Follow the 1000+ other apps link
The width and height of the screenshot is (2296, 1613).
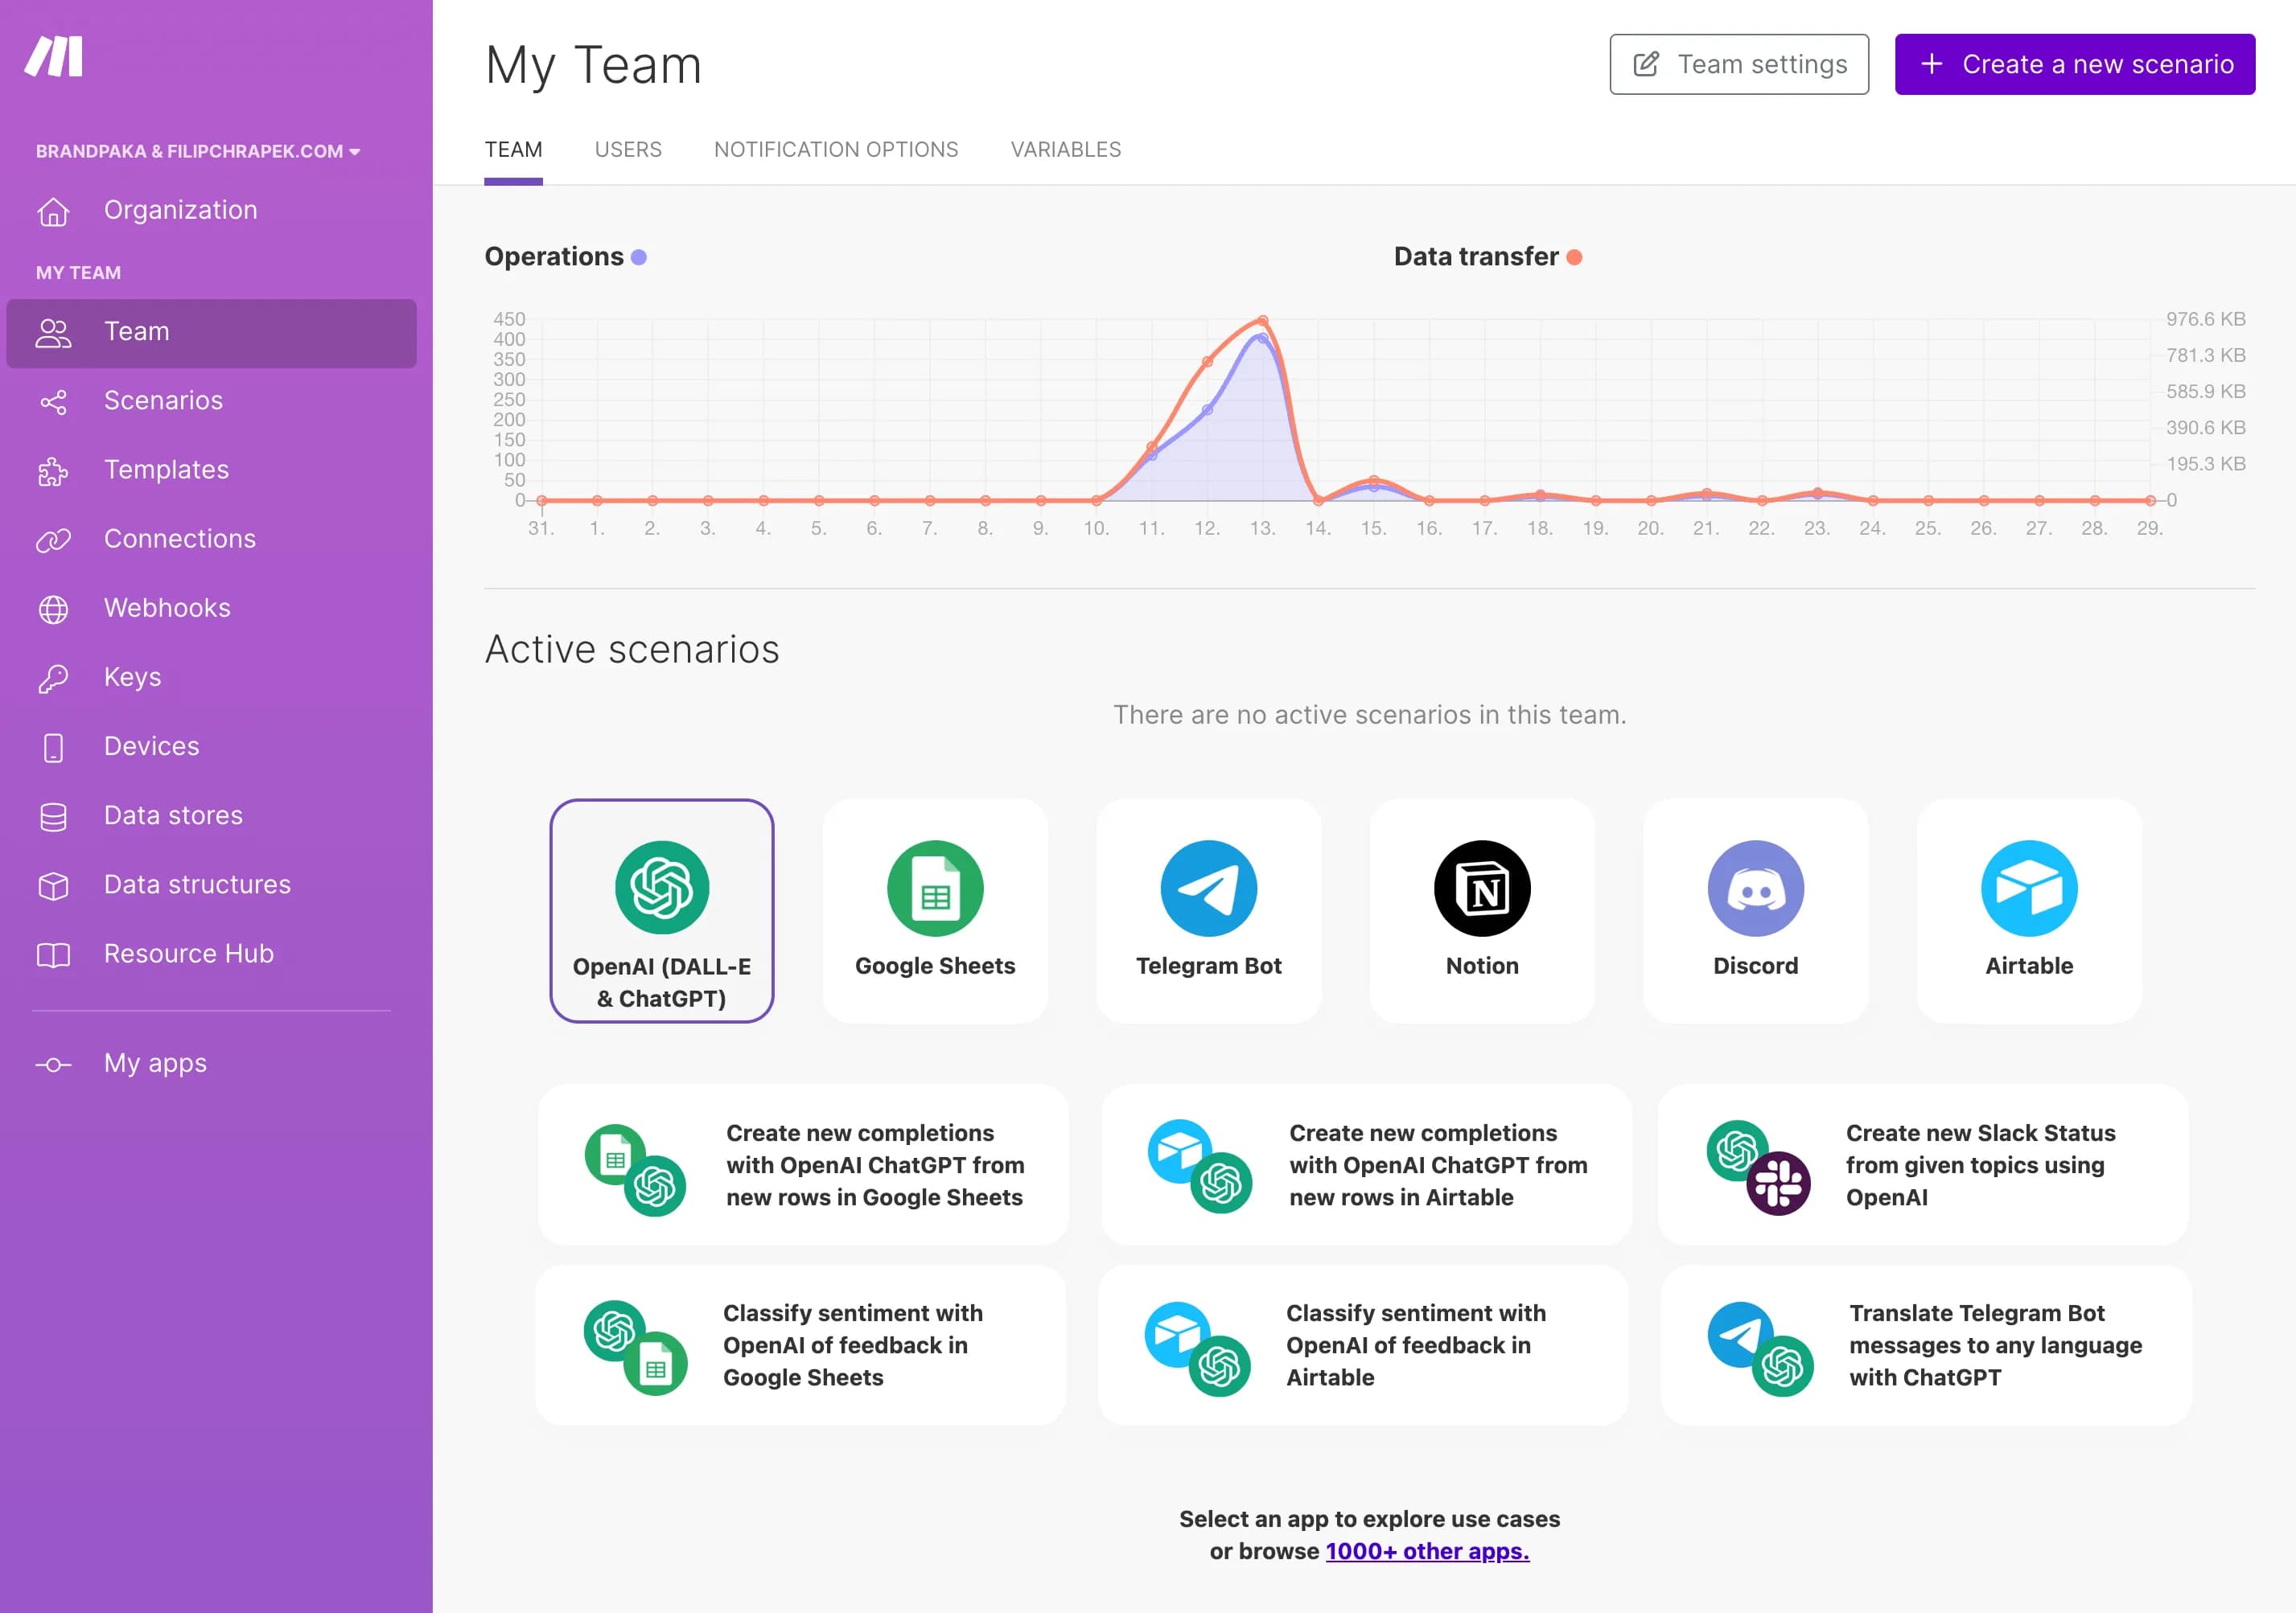[x=1426, y=1551]
